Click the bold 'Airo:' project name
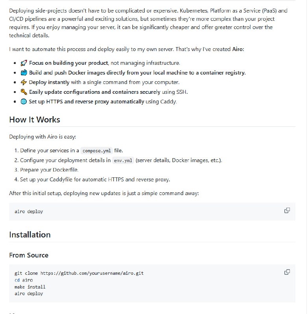The height and width of the screenshot is (314, 308). pyautogui.click(x=238, y=49)
